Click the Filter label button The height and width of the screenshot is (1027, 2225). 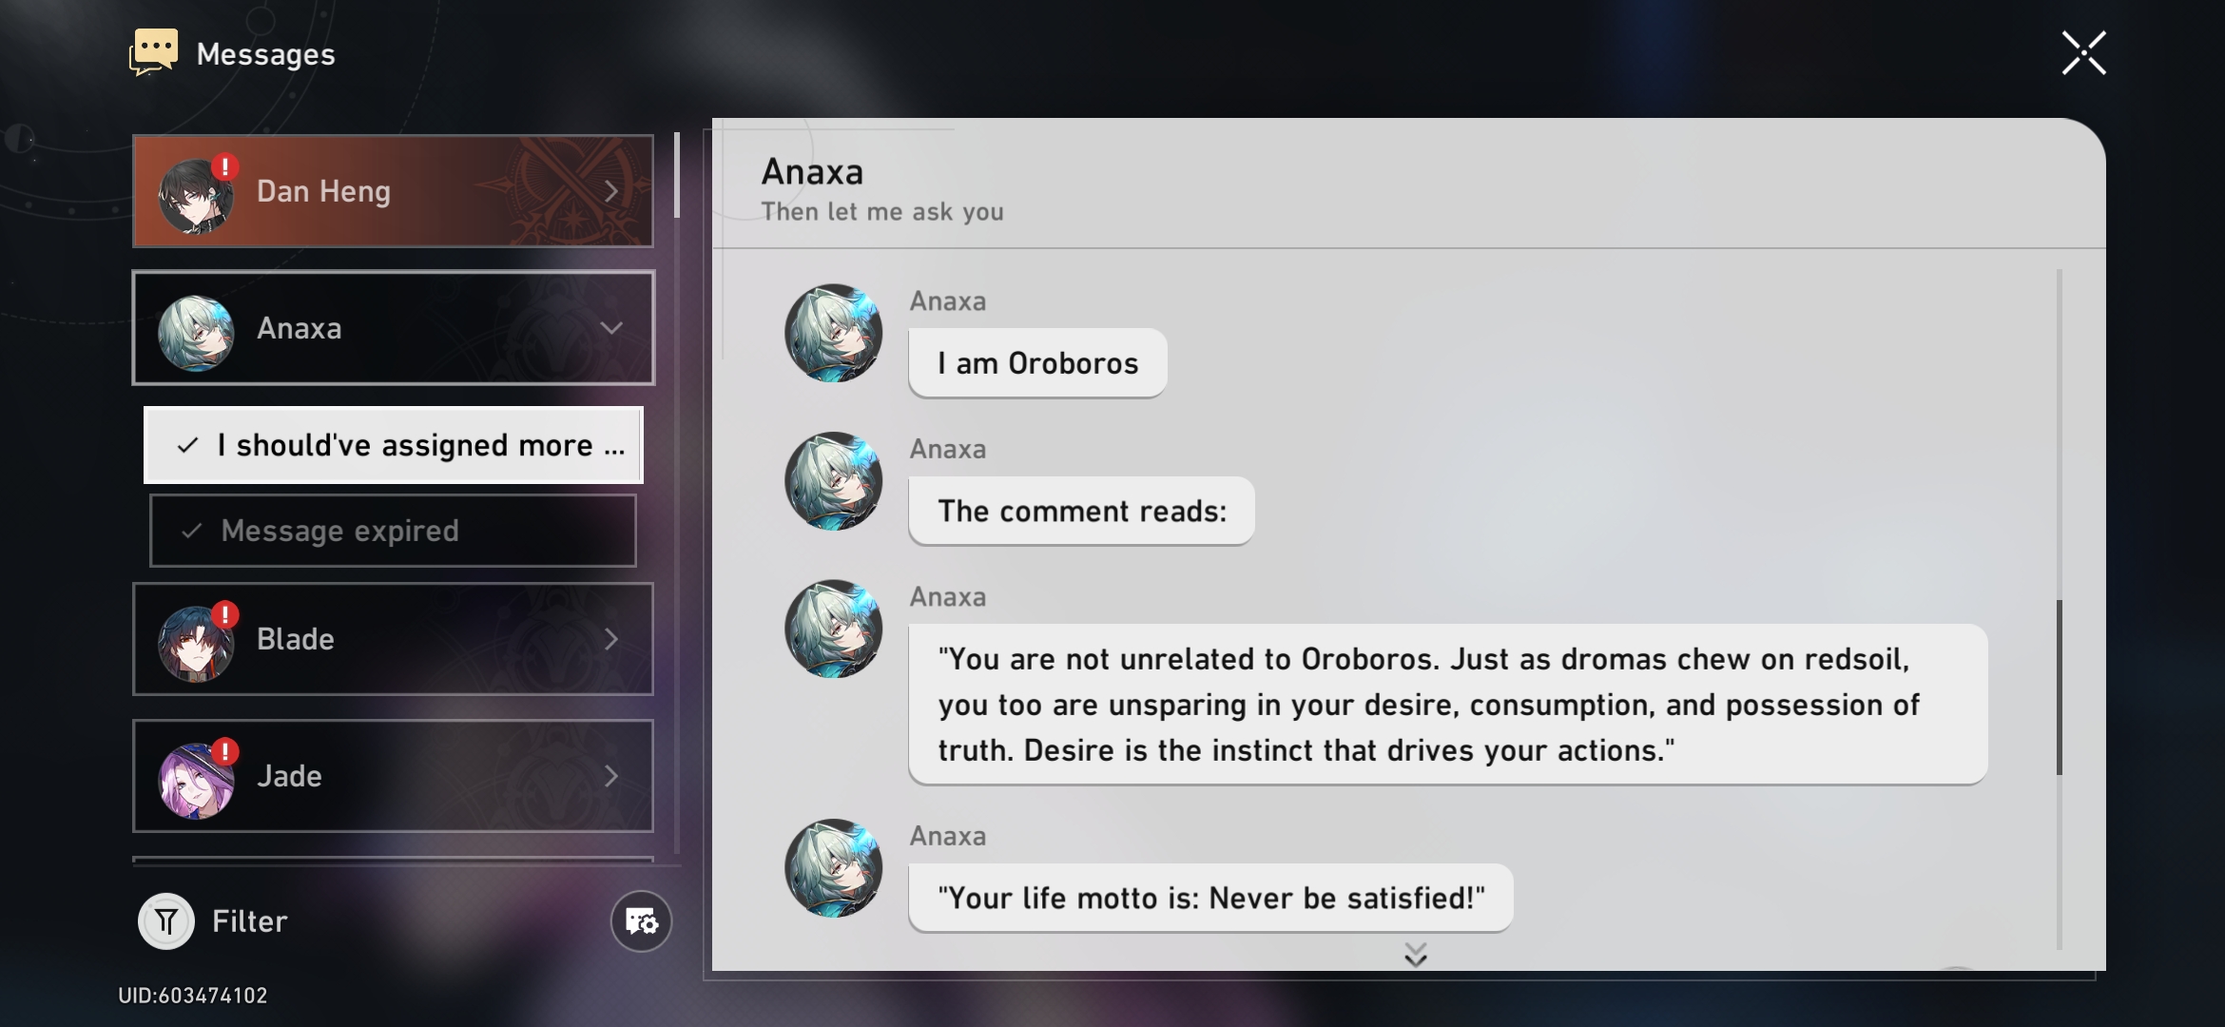pyautogui.click(x=249, y=920)
